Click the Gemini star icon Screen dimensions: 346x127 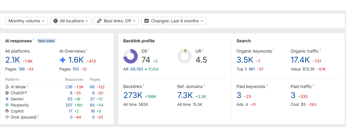pyautogui.click(x=7, y=99)
